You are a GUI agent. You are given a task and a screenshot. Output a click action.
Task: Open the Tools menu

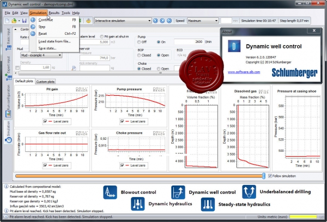coord(66,13)
